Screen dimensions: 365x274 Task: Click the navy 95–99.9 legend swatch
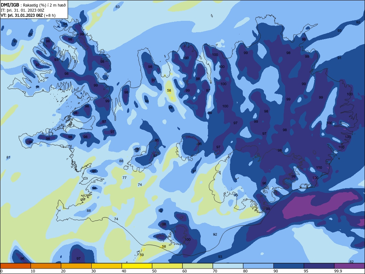coord(319,266)
